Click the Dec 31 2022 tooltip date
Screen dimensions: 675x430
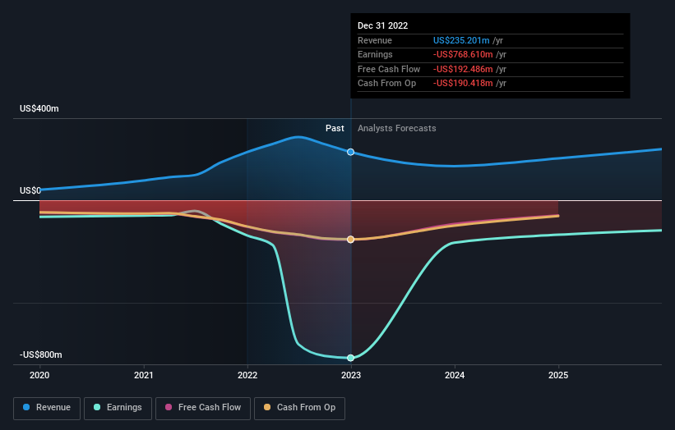[x=382, y=25]
